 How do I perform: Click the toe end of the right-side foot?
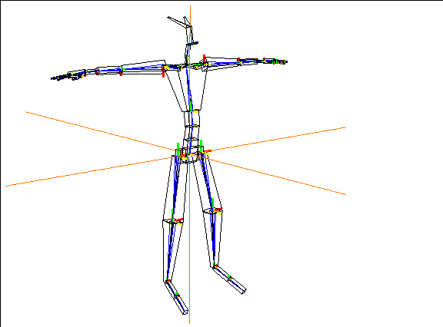click(x=244, y=291)
